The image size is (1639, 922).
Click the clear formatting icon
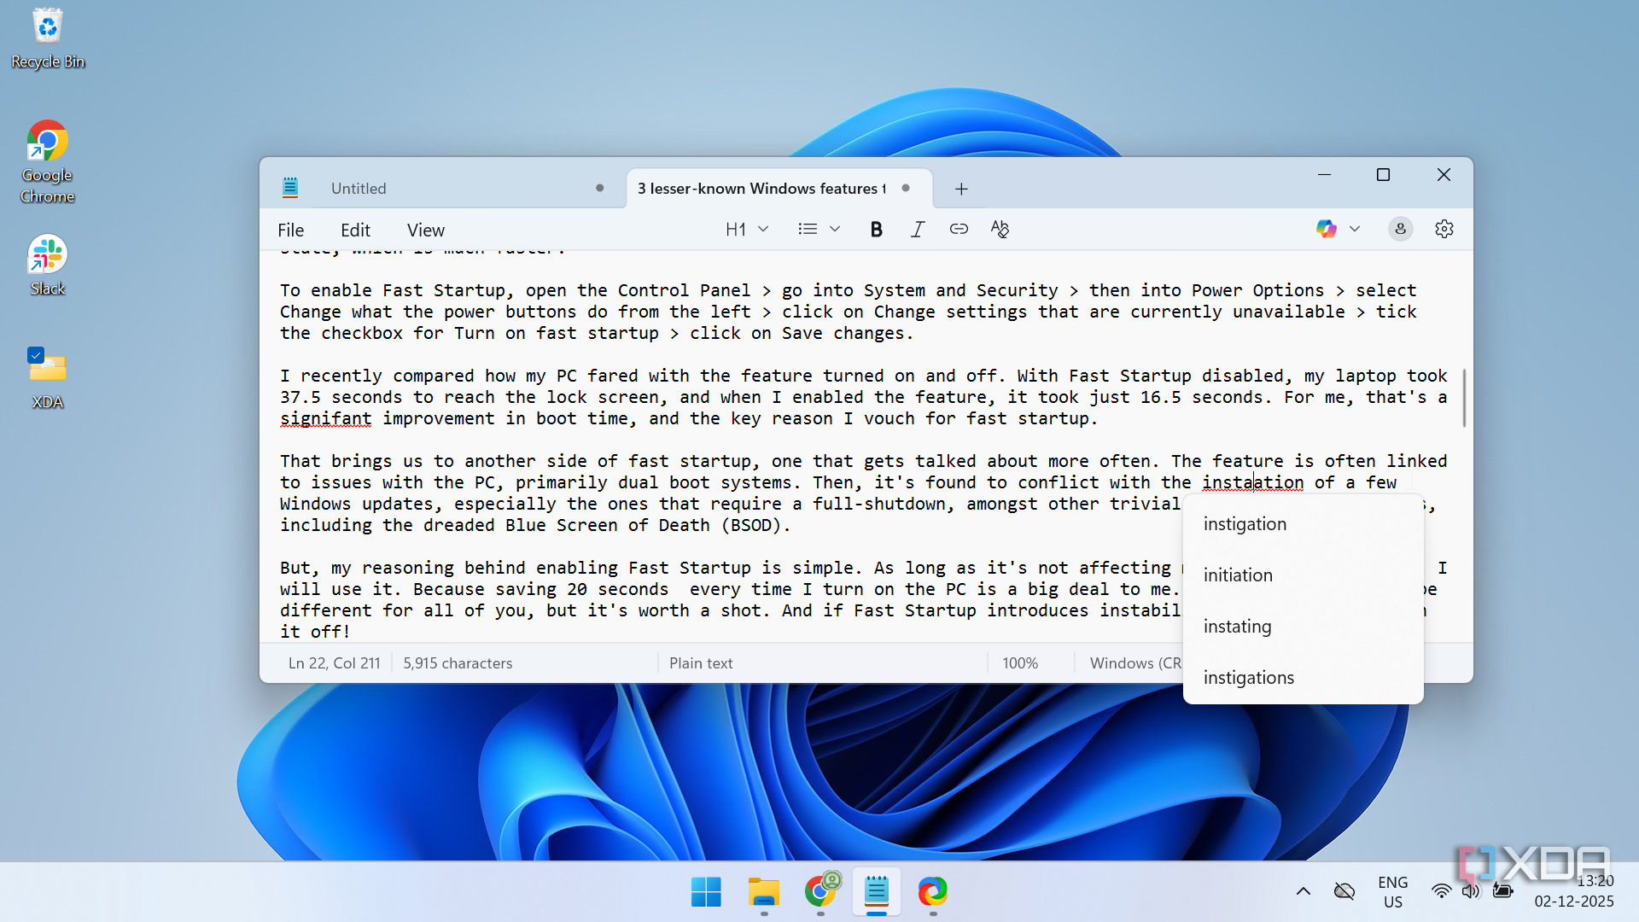tap(1000, 229)
